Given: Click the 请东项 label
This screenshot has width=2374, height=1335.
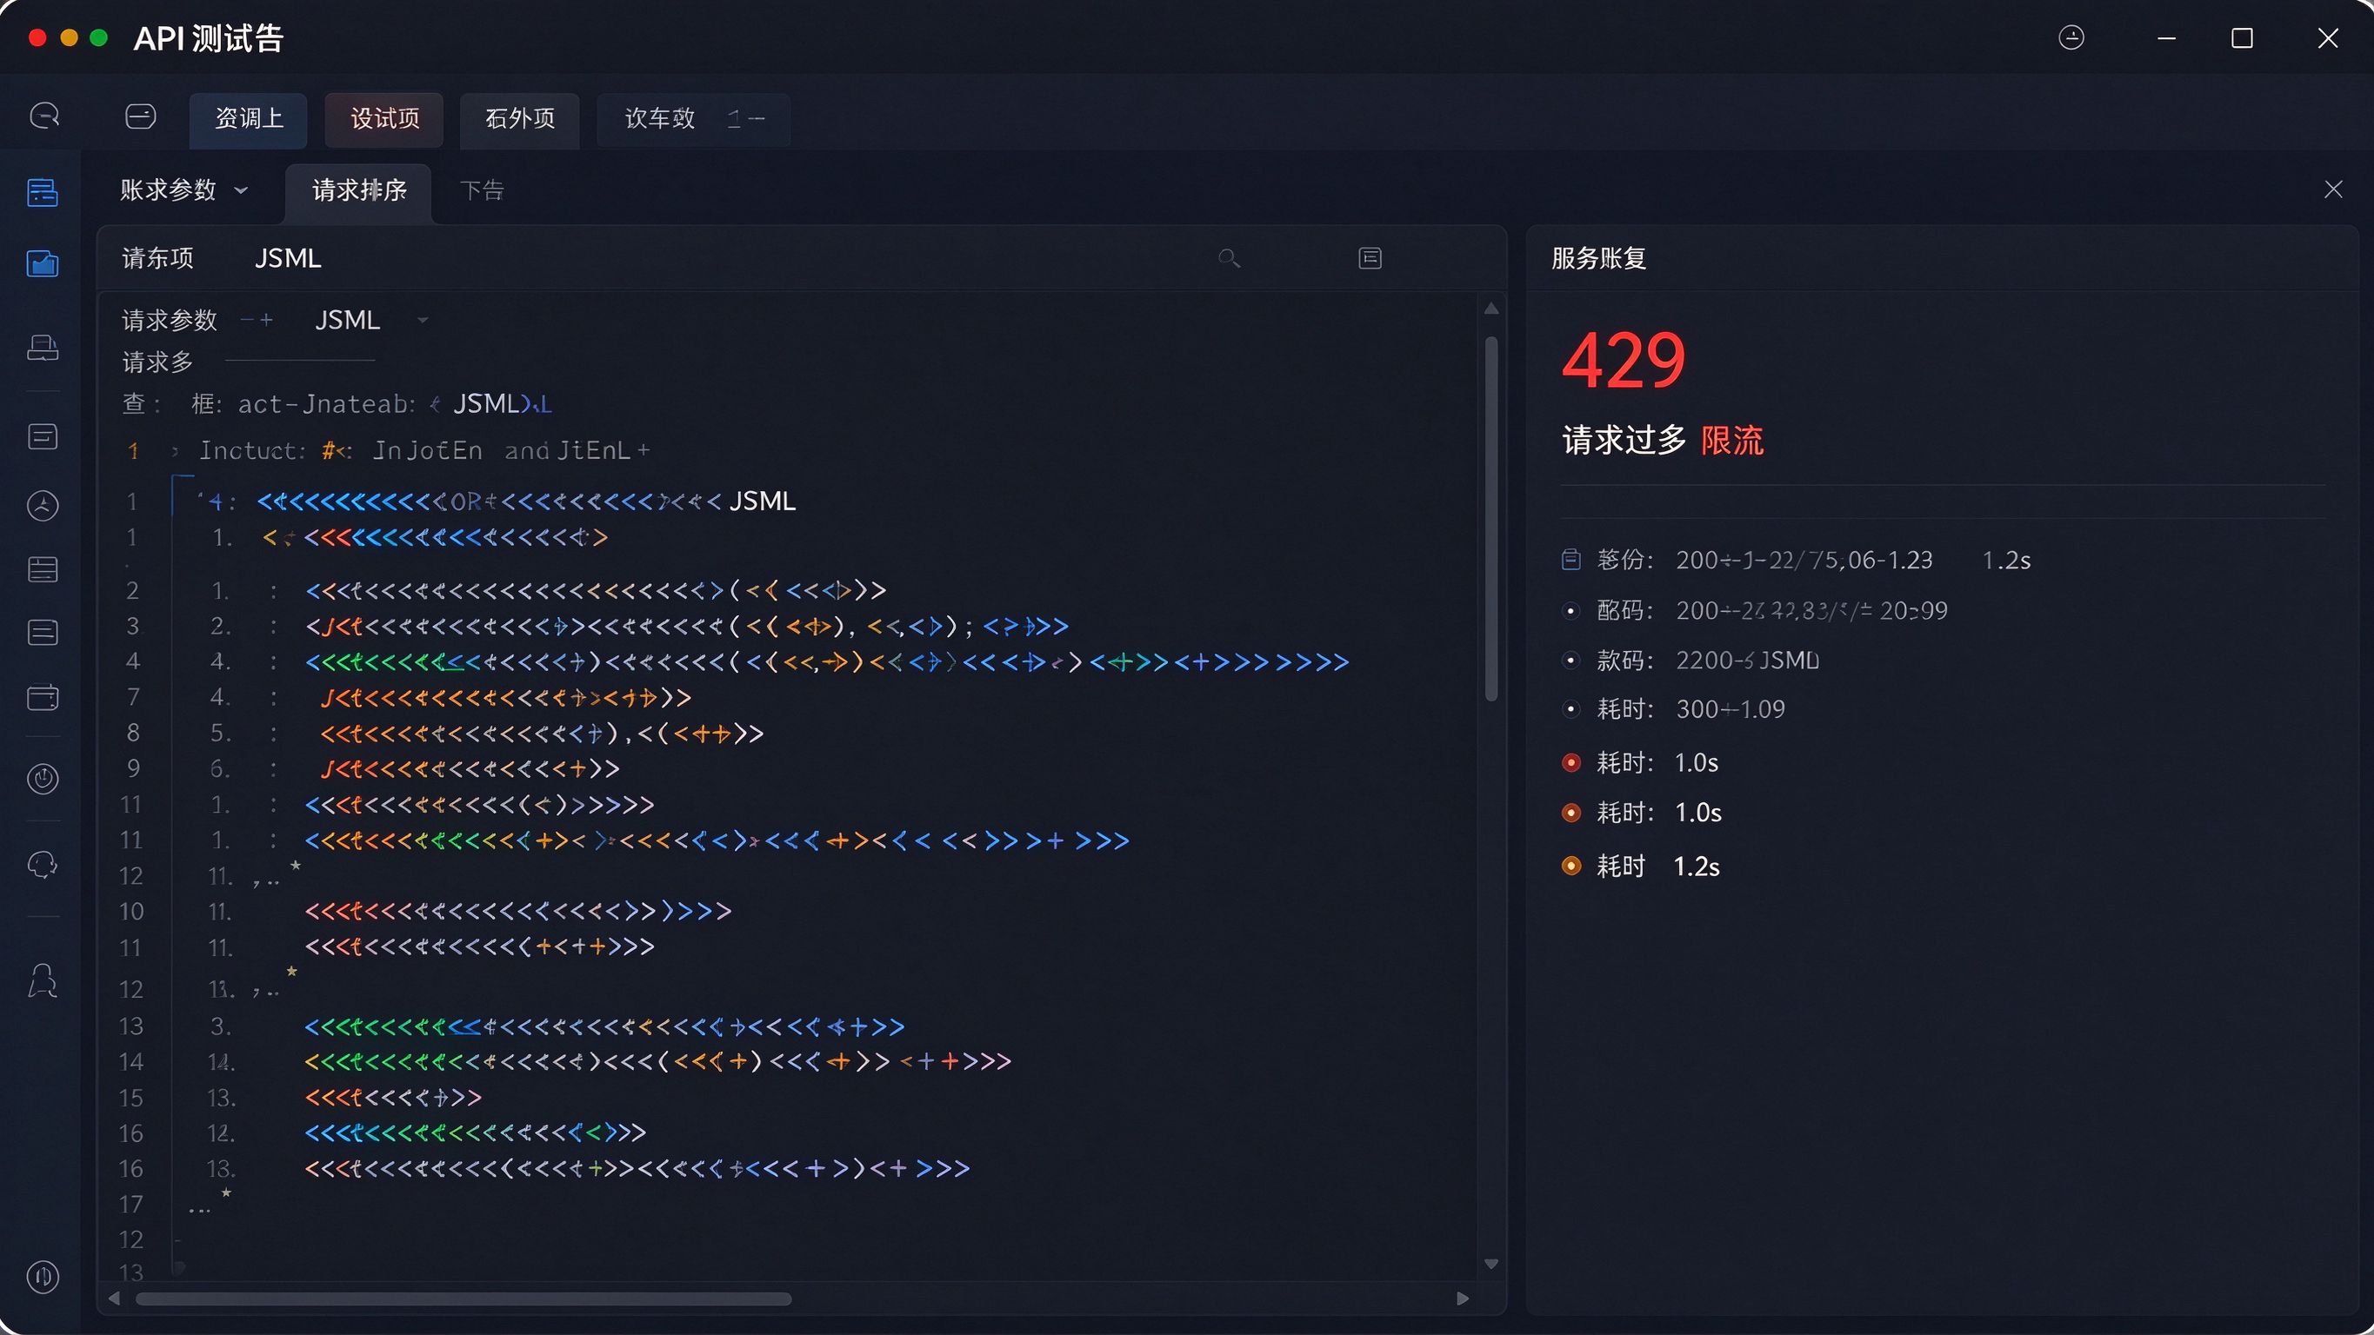Looking at the screenshot, I should pos(157,259).
